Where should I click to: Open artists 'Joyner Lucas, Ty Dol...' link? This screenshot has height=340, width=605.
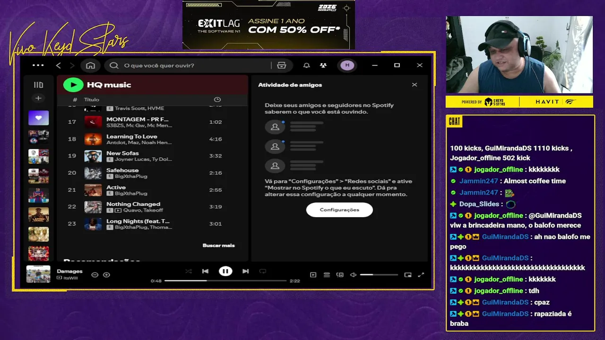[143, 160]
